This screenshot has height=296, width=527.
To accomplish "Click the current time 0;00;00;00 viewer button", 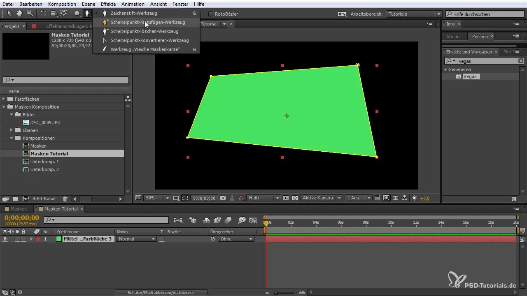I will [x=204, y=198].
